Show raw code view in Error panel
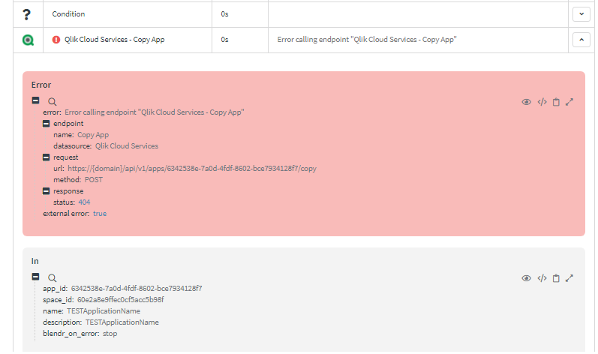The width and height of the screenshot is (598, 354). 542,102
